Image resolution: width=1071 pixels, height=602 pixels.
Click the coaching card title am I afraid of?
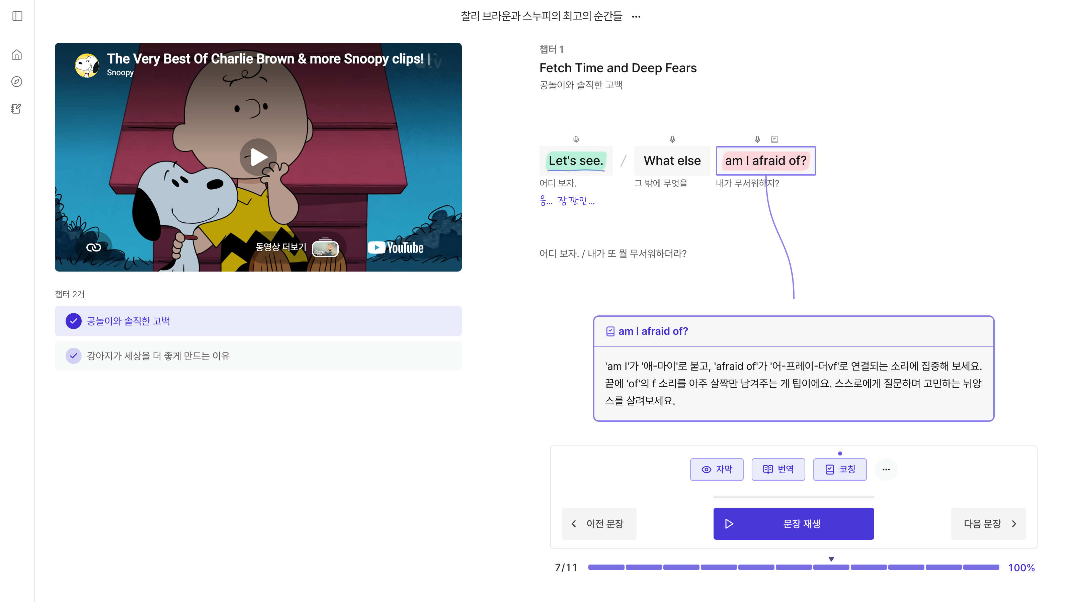[653, 331]
